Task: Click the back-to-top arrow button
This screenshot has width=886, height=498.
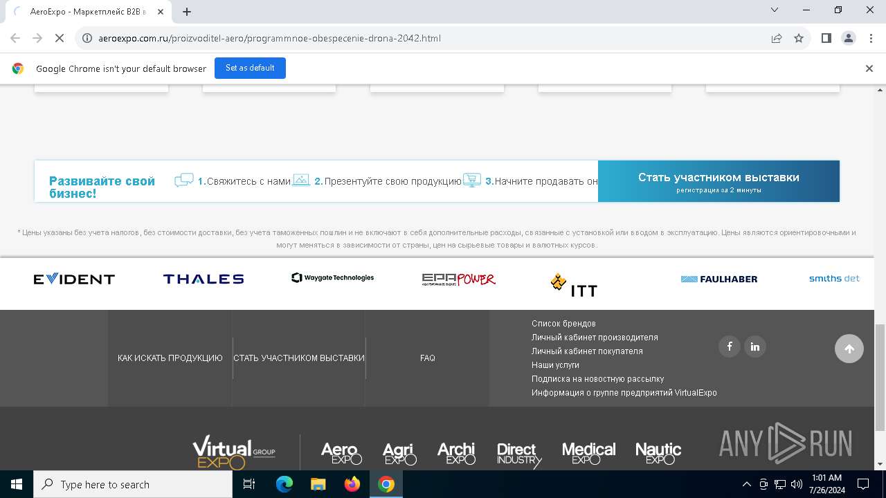Action: (x=849, y=349)
